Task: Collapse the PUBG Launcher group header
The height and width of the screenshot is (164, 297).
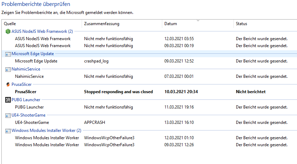Action: 26,100
